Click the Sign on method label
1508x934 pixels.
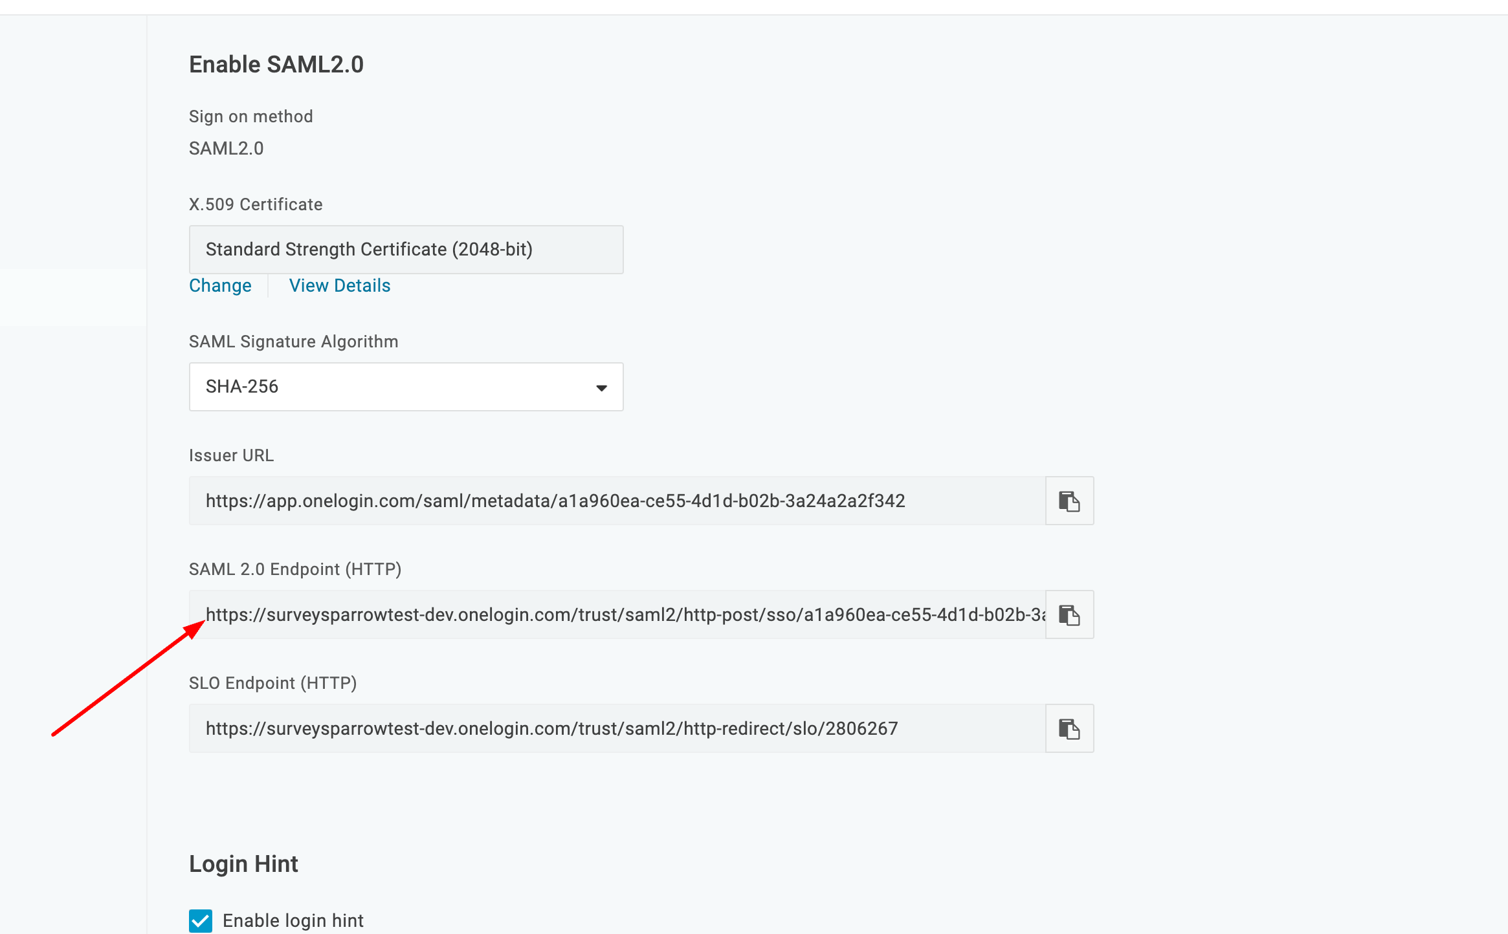pos(251,116)
